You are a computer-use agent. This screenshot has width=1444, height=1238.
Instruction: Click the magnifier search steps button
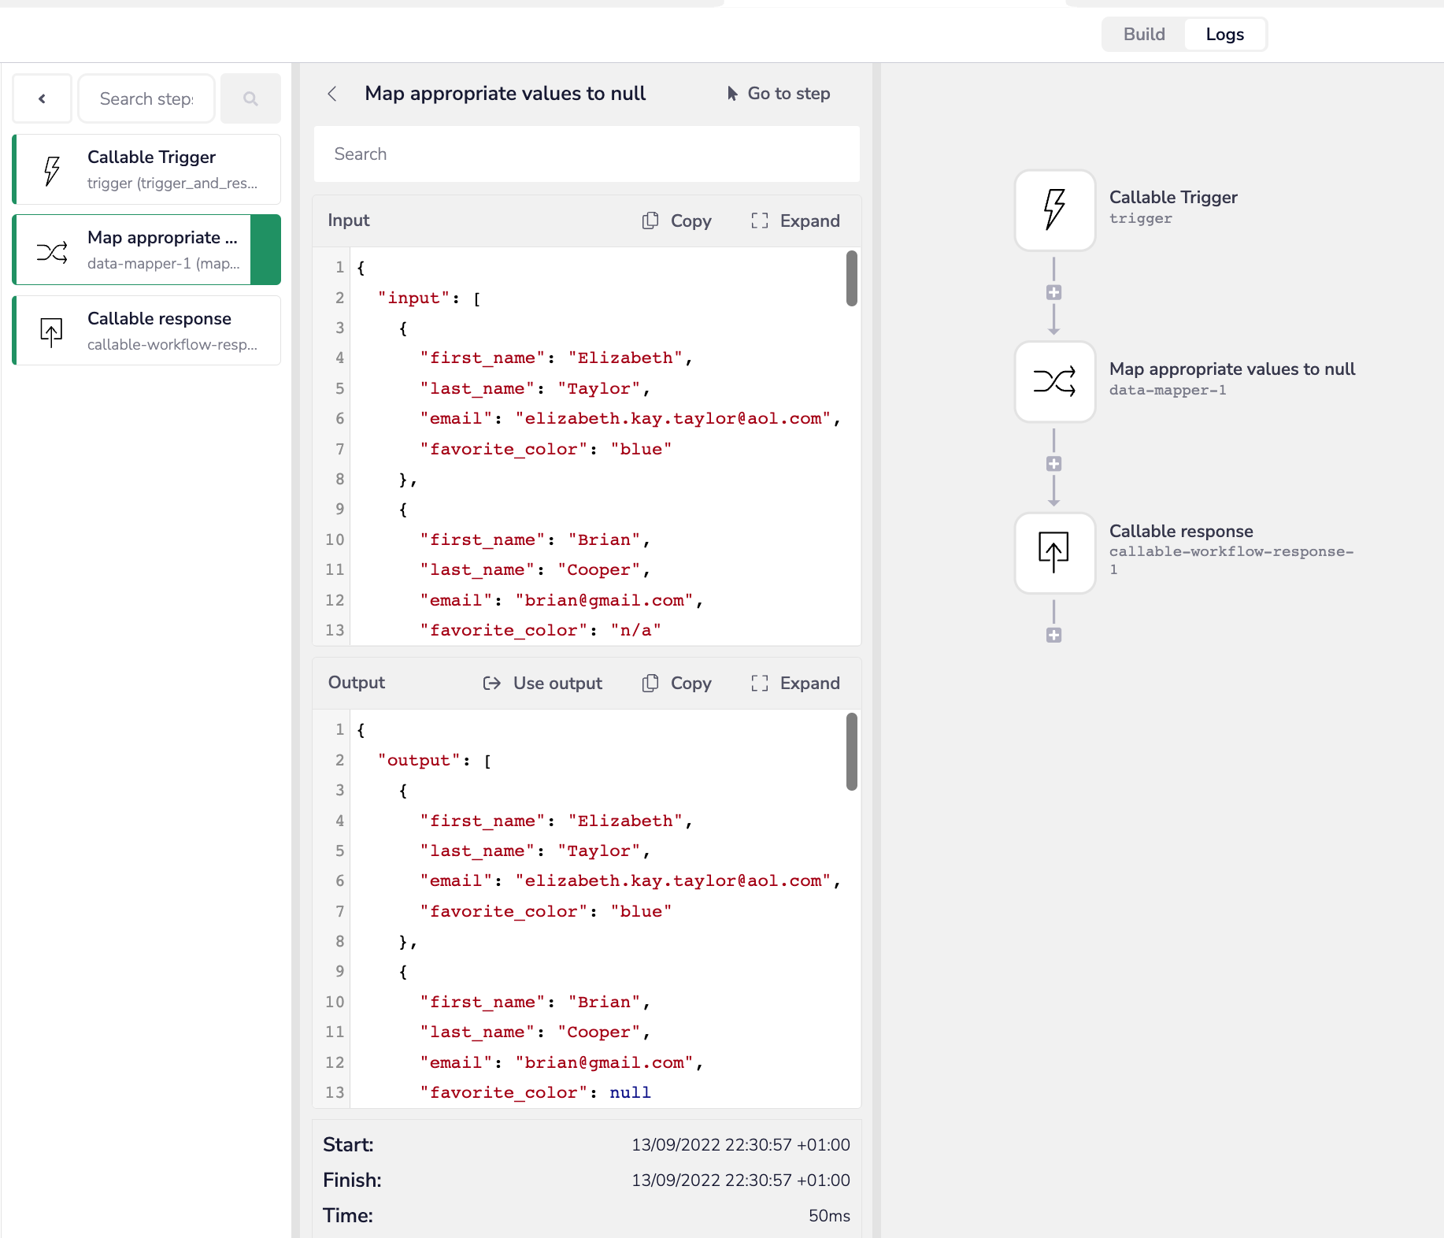(x=250, y=99)
